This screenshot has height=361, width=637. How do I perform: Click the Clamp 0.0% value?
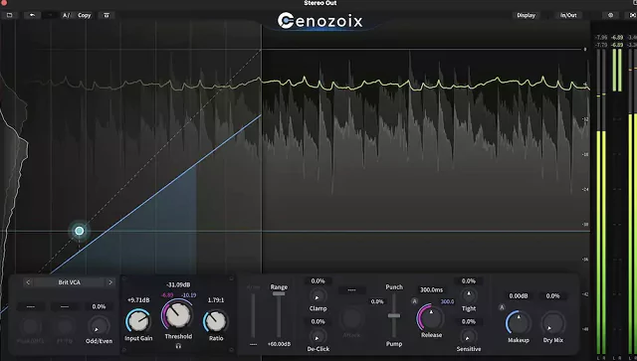point(318,281)
